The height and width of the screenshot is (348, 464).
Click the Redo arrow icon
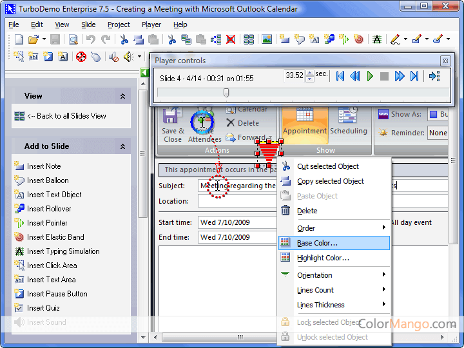106,39
